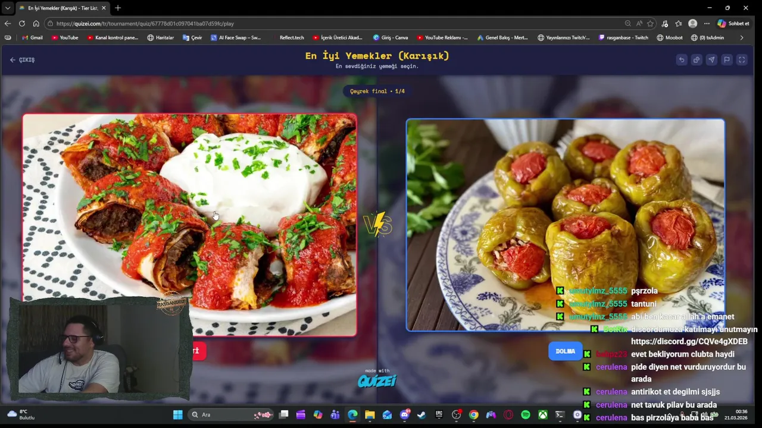Open Steam in taskbar
Image resolution: width=762 pixels, height=428 pixels.
click(421, 415)
